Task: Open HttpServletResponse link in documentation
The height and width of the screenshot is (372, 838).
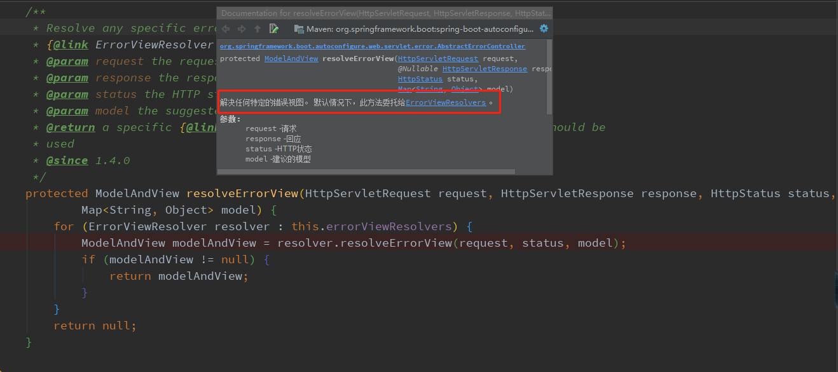Action: [x=484, y=69]
